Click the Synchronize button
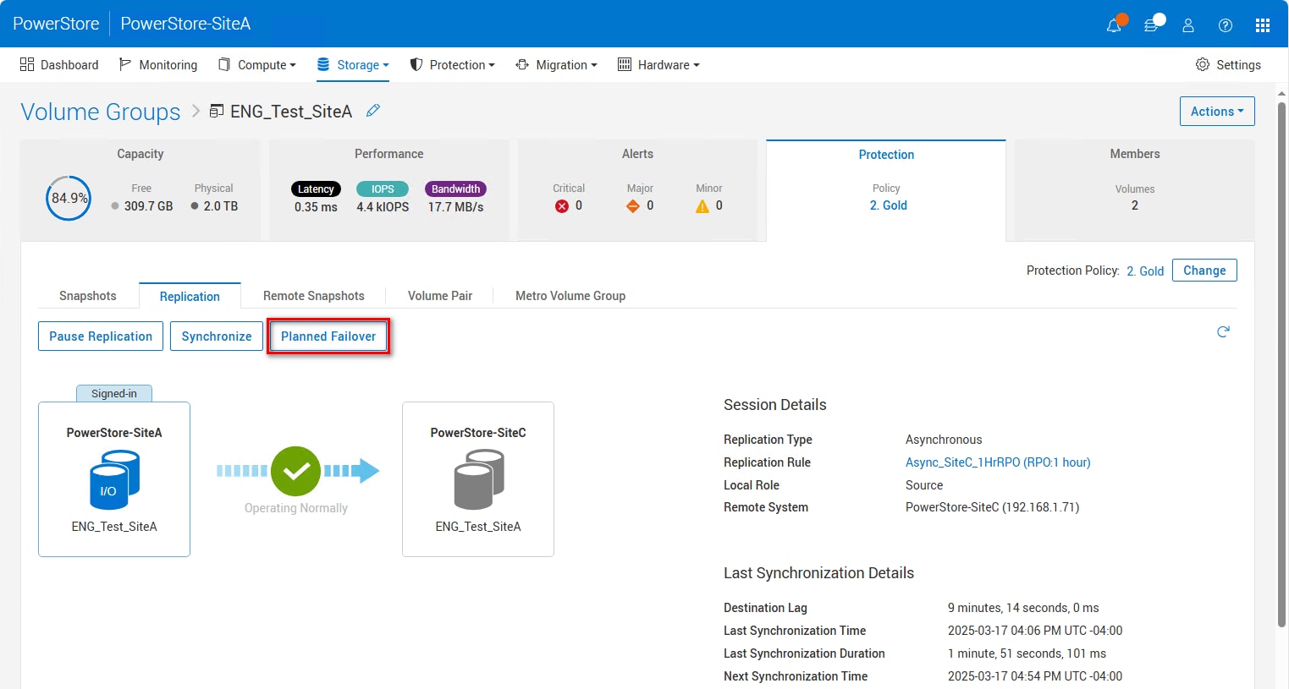This screenshot has width=1289, height=689. [x=217, y=336]
